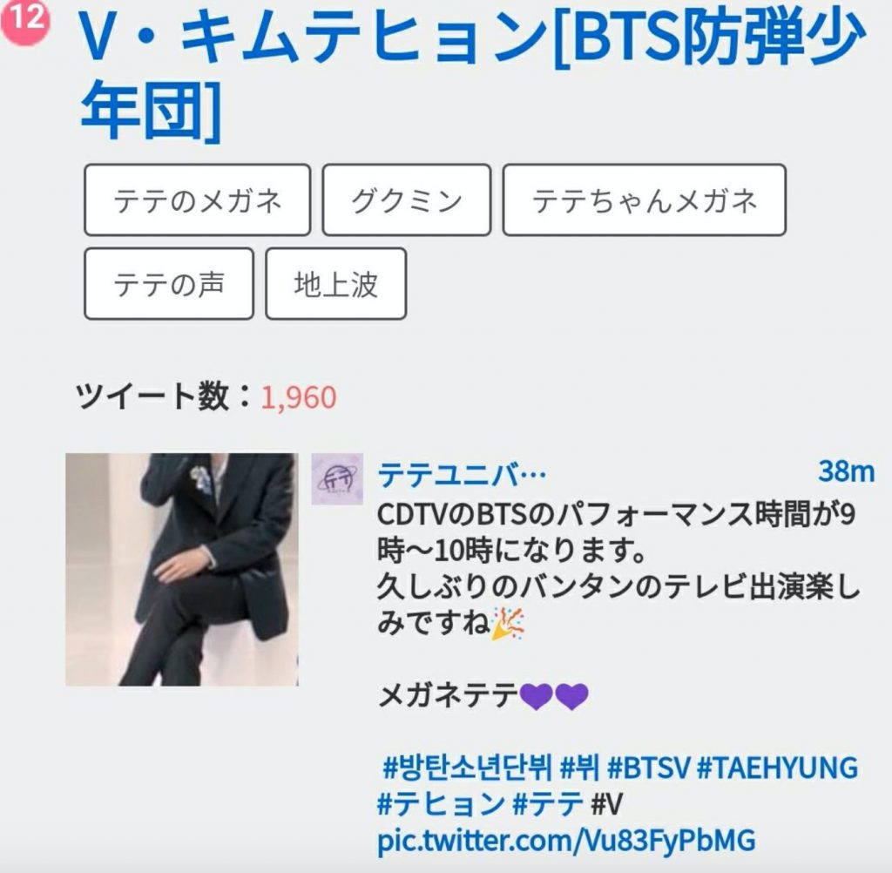892x873 pixels.
Task: Open hashtag #TAEHYUNG
Action: coord(777,768)
